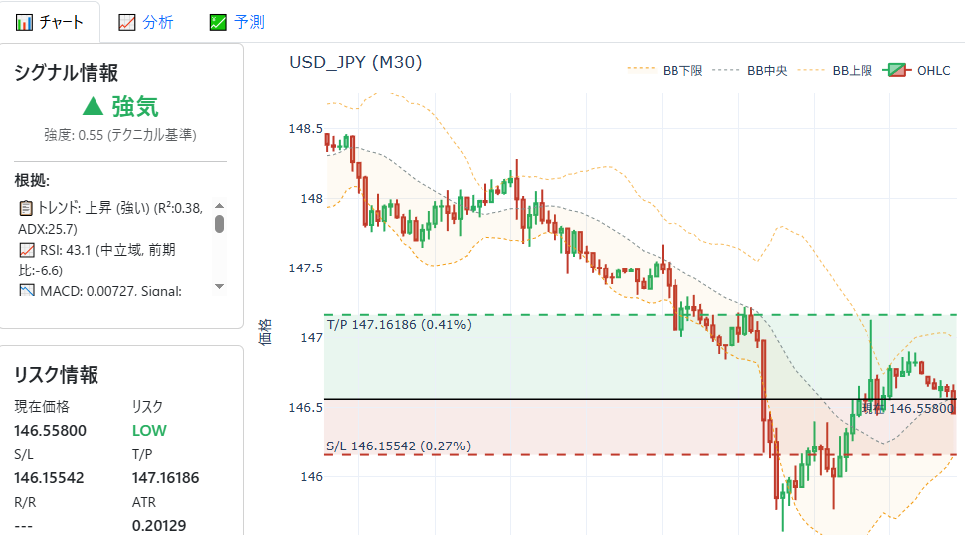The image size is (965, 535).
Task: Open the 予測 tab
Action: coord(237,22)
